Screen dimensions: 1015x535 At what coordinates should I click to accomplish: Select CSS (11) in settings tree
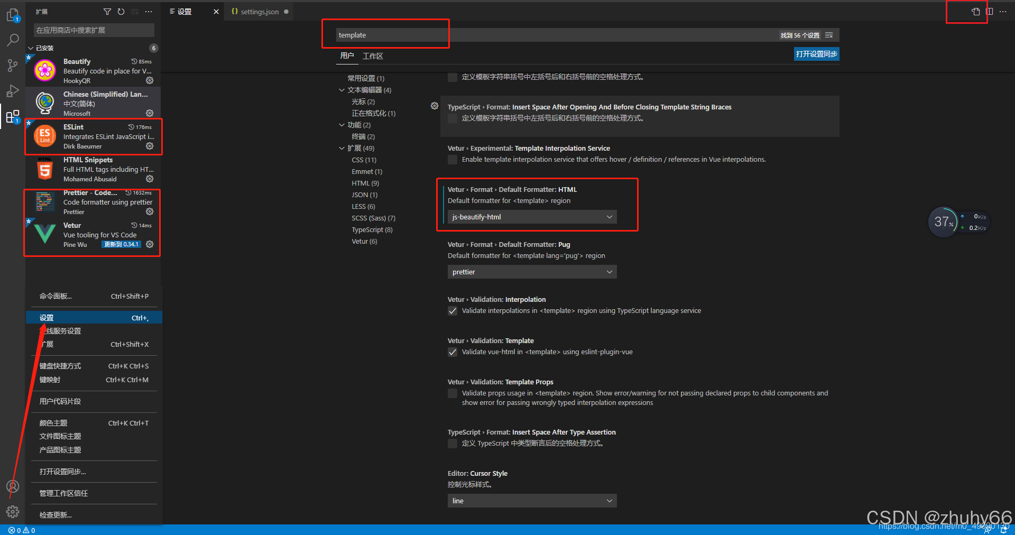tap(364, 160)
